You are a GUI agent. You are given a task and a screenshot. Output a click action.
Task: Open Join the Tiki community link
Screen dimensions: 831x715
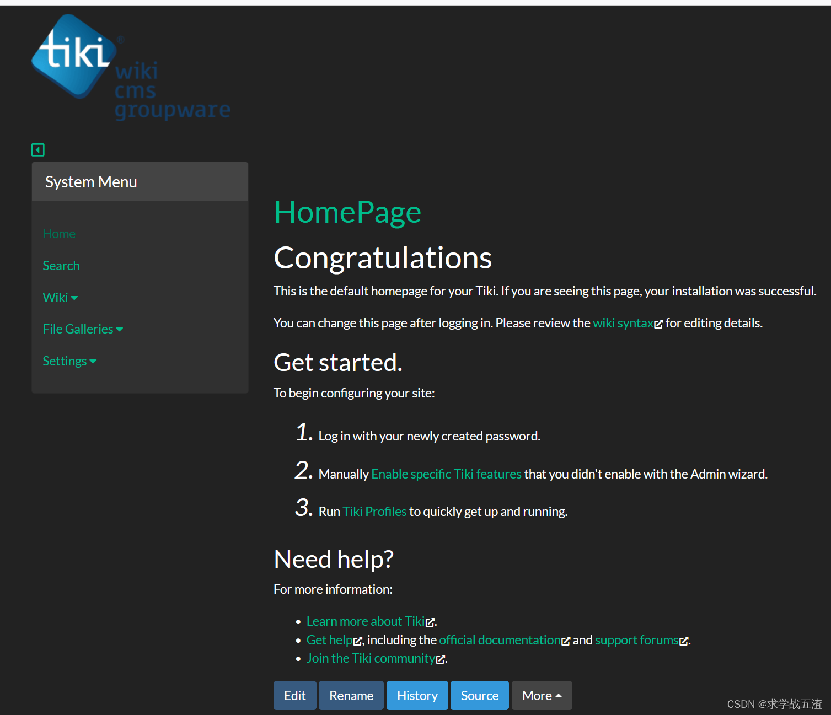coord(371,658)
